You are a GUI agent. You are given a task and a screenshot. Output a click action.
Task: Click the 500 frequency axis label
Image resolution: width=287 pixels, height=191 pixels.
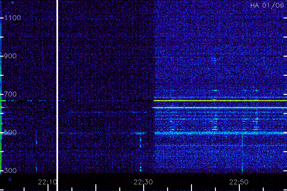coord(10,132)
